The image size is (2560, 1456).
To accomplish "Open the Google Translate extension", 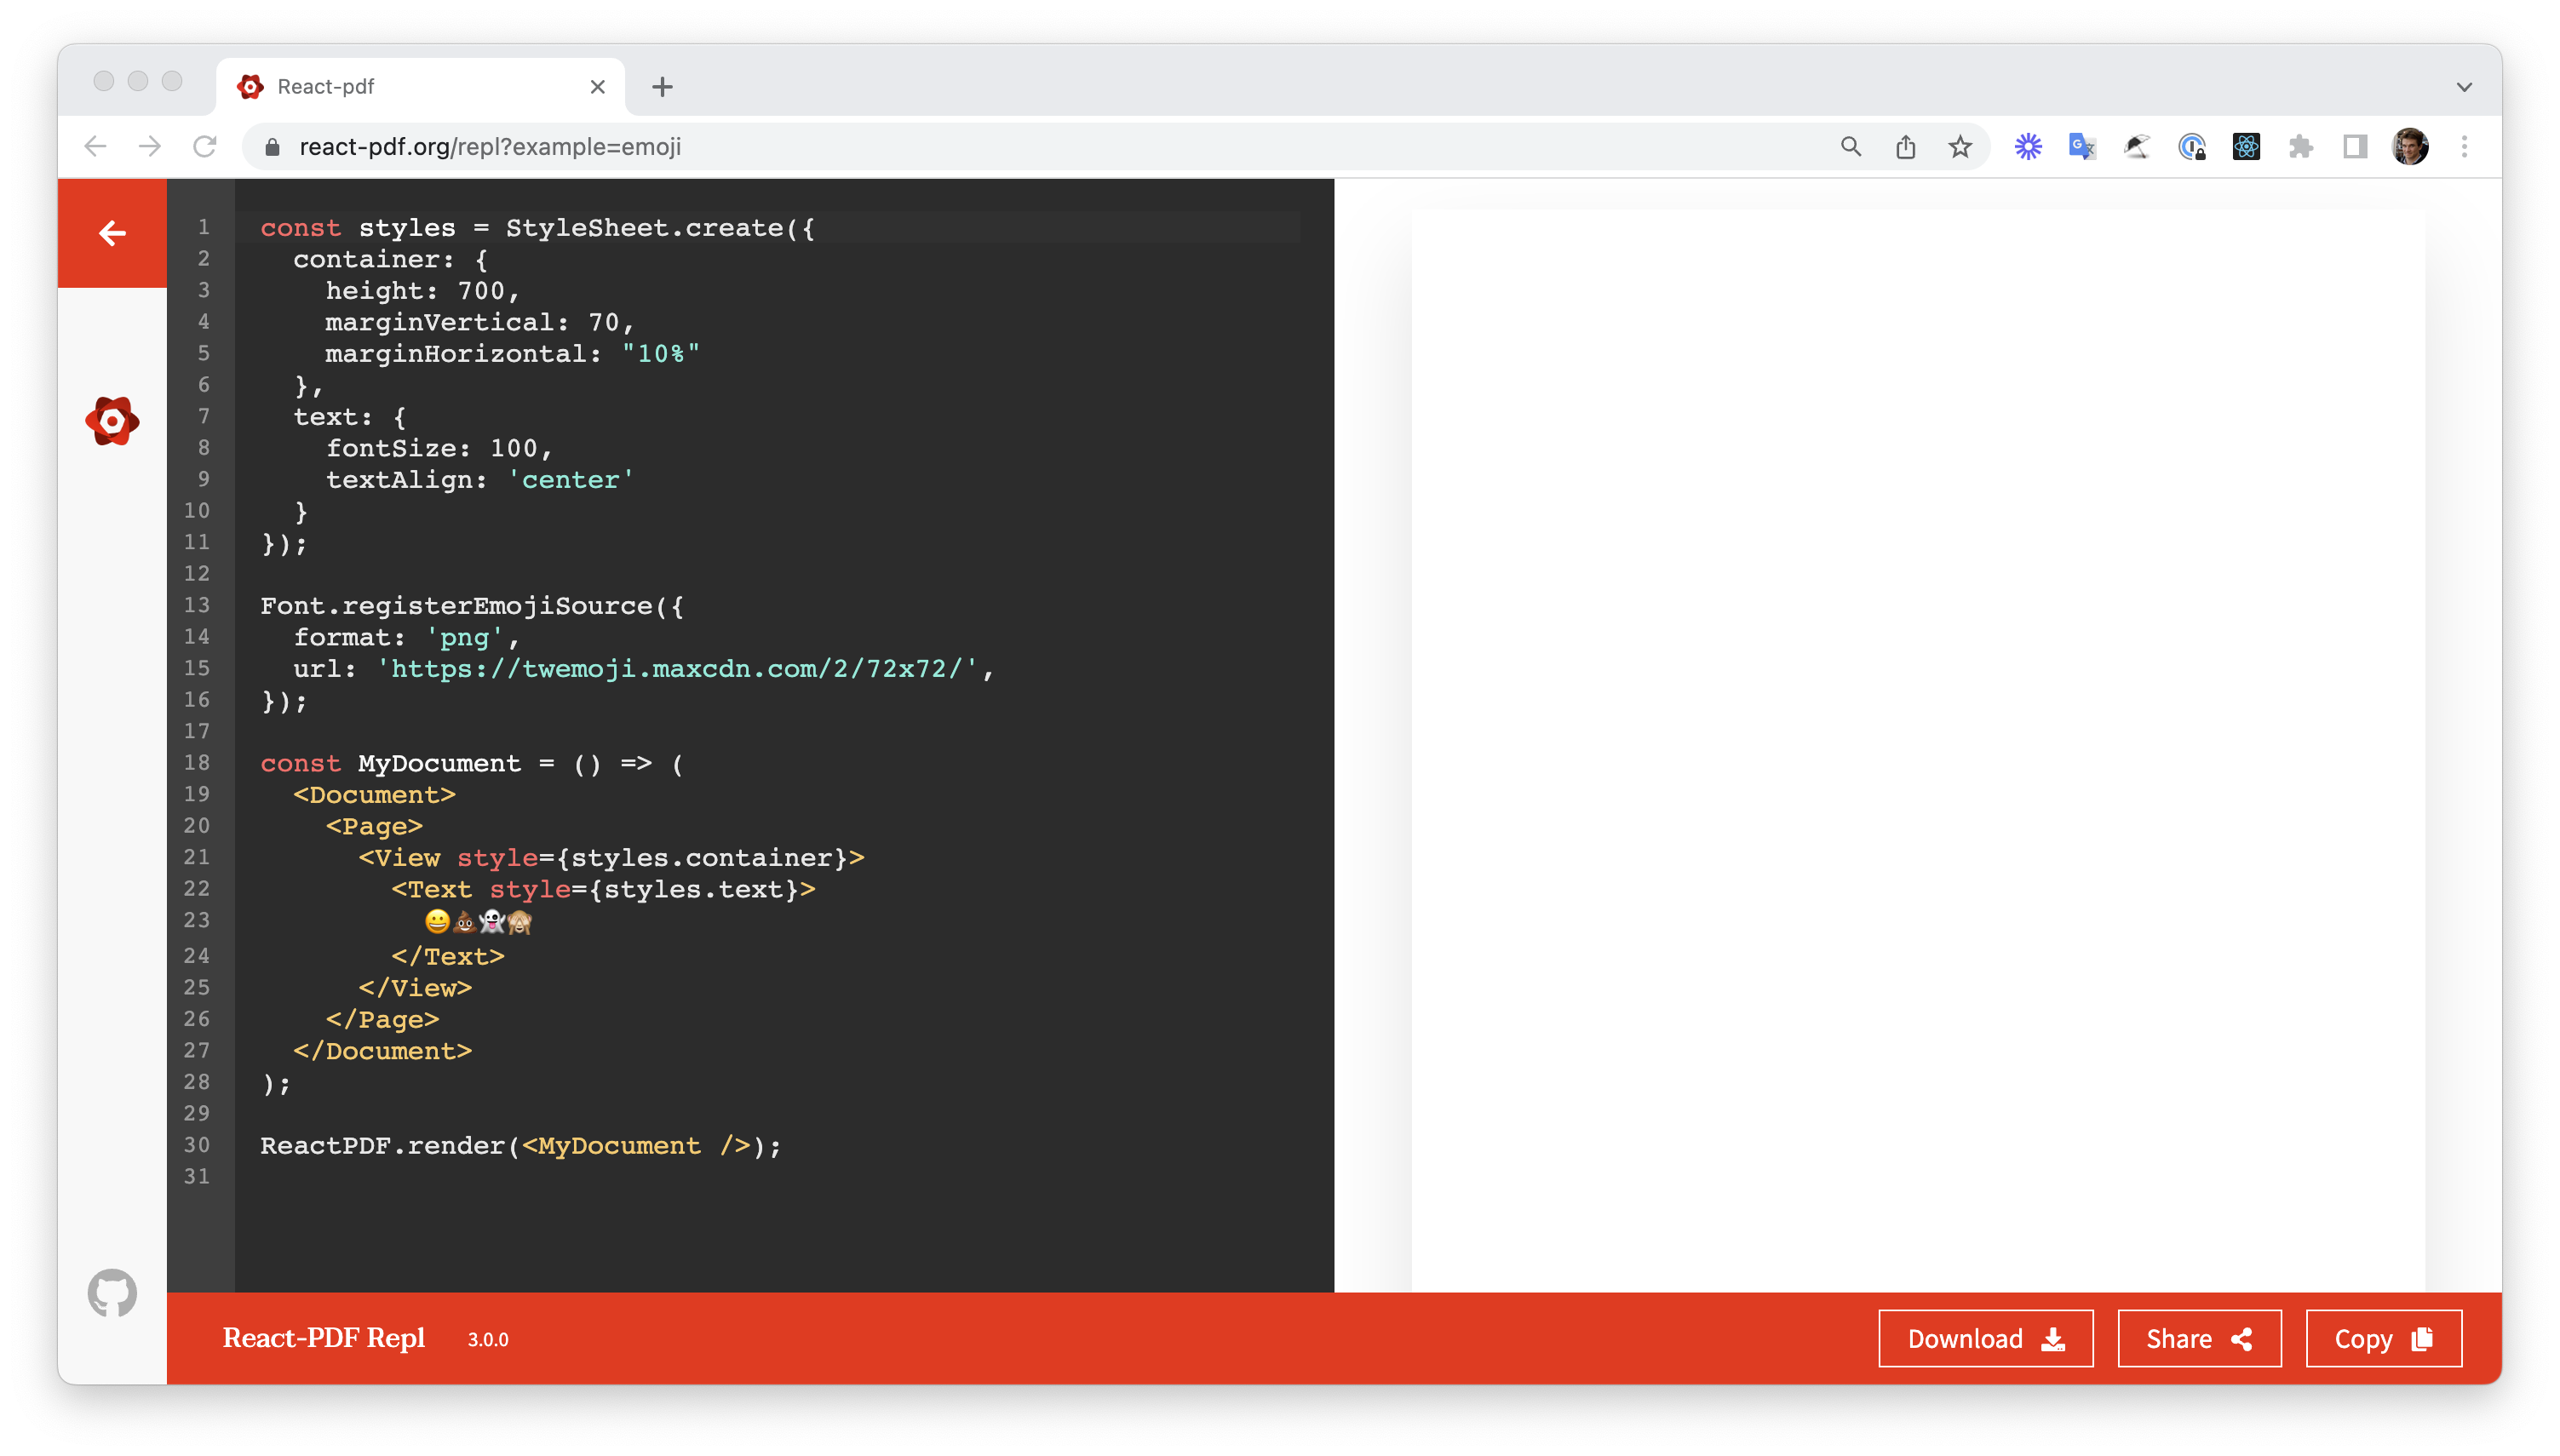I will click(2081, 146).
